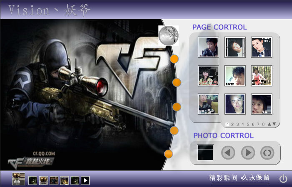Open the center photo in the page grid

[235, 76]
